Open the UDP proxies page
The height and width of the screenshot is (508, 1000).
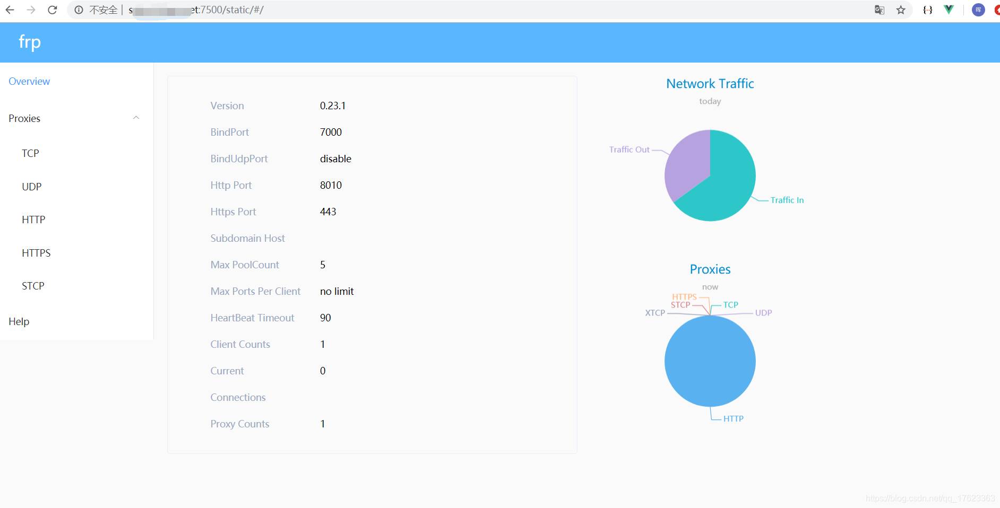click(31, 187)
